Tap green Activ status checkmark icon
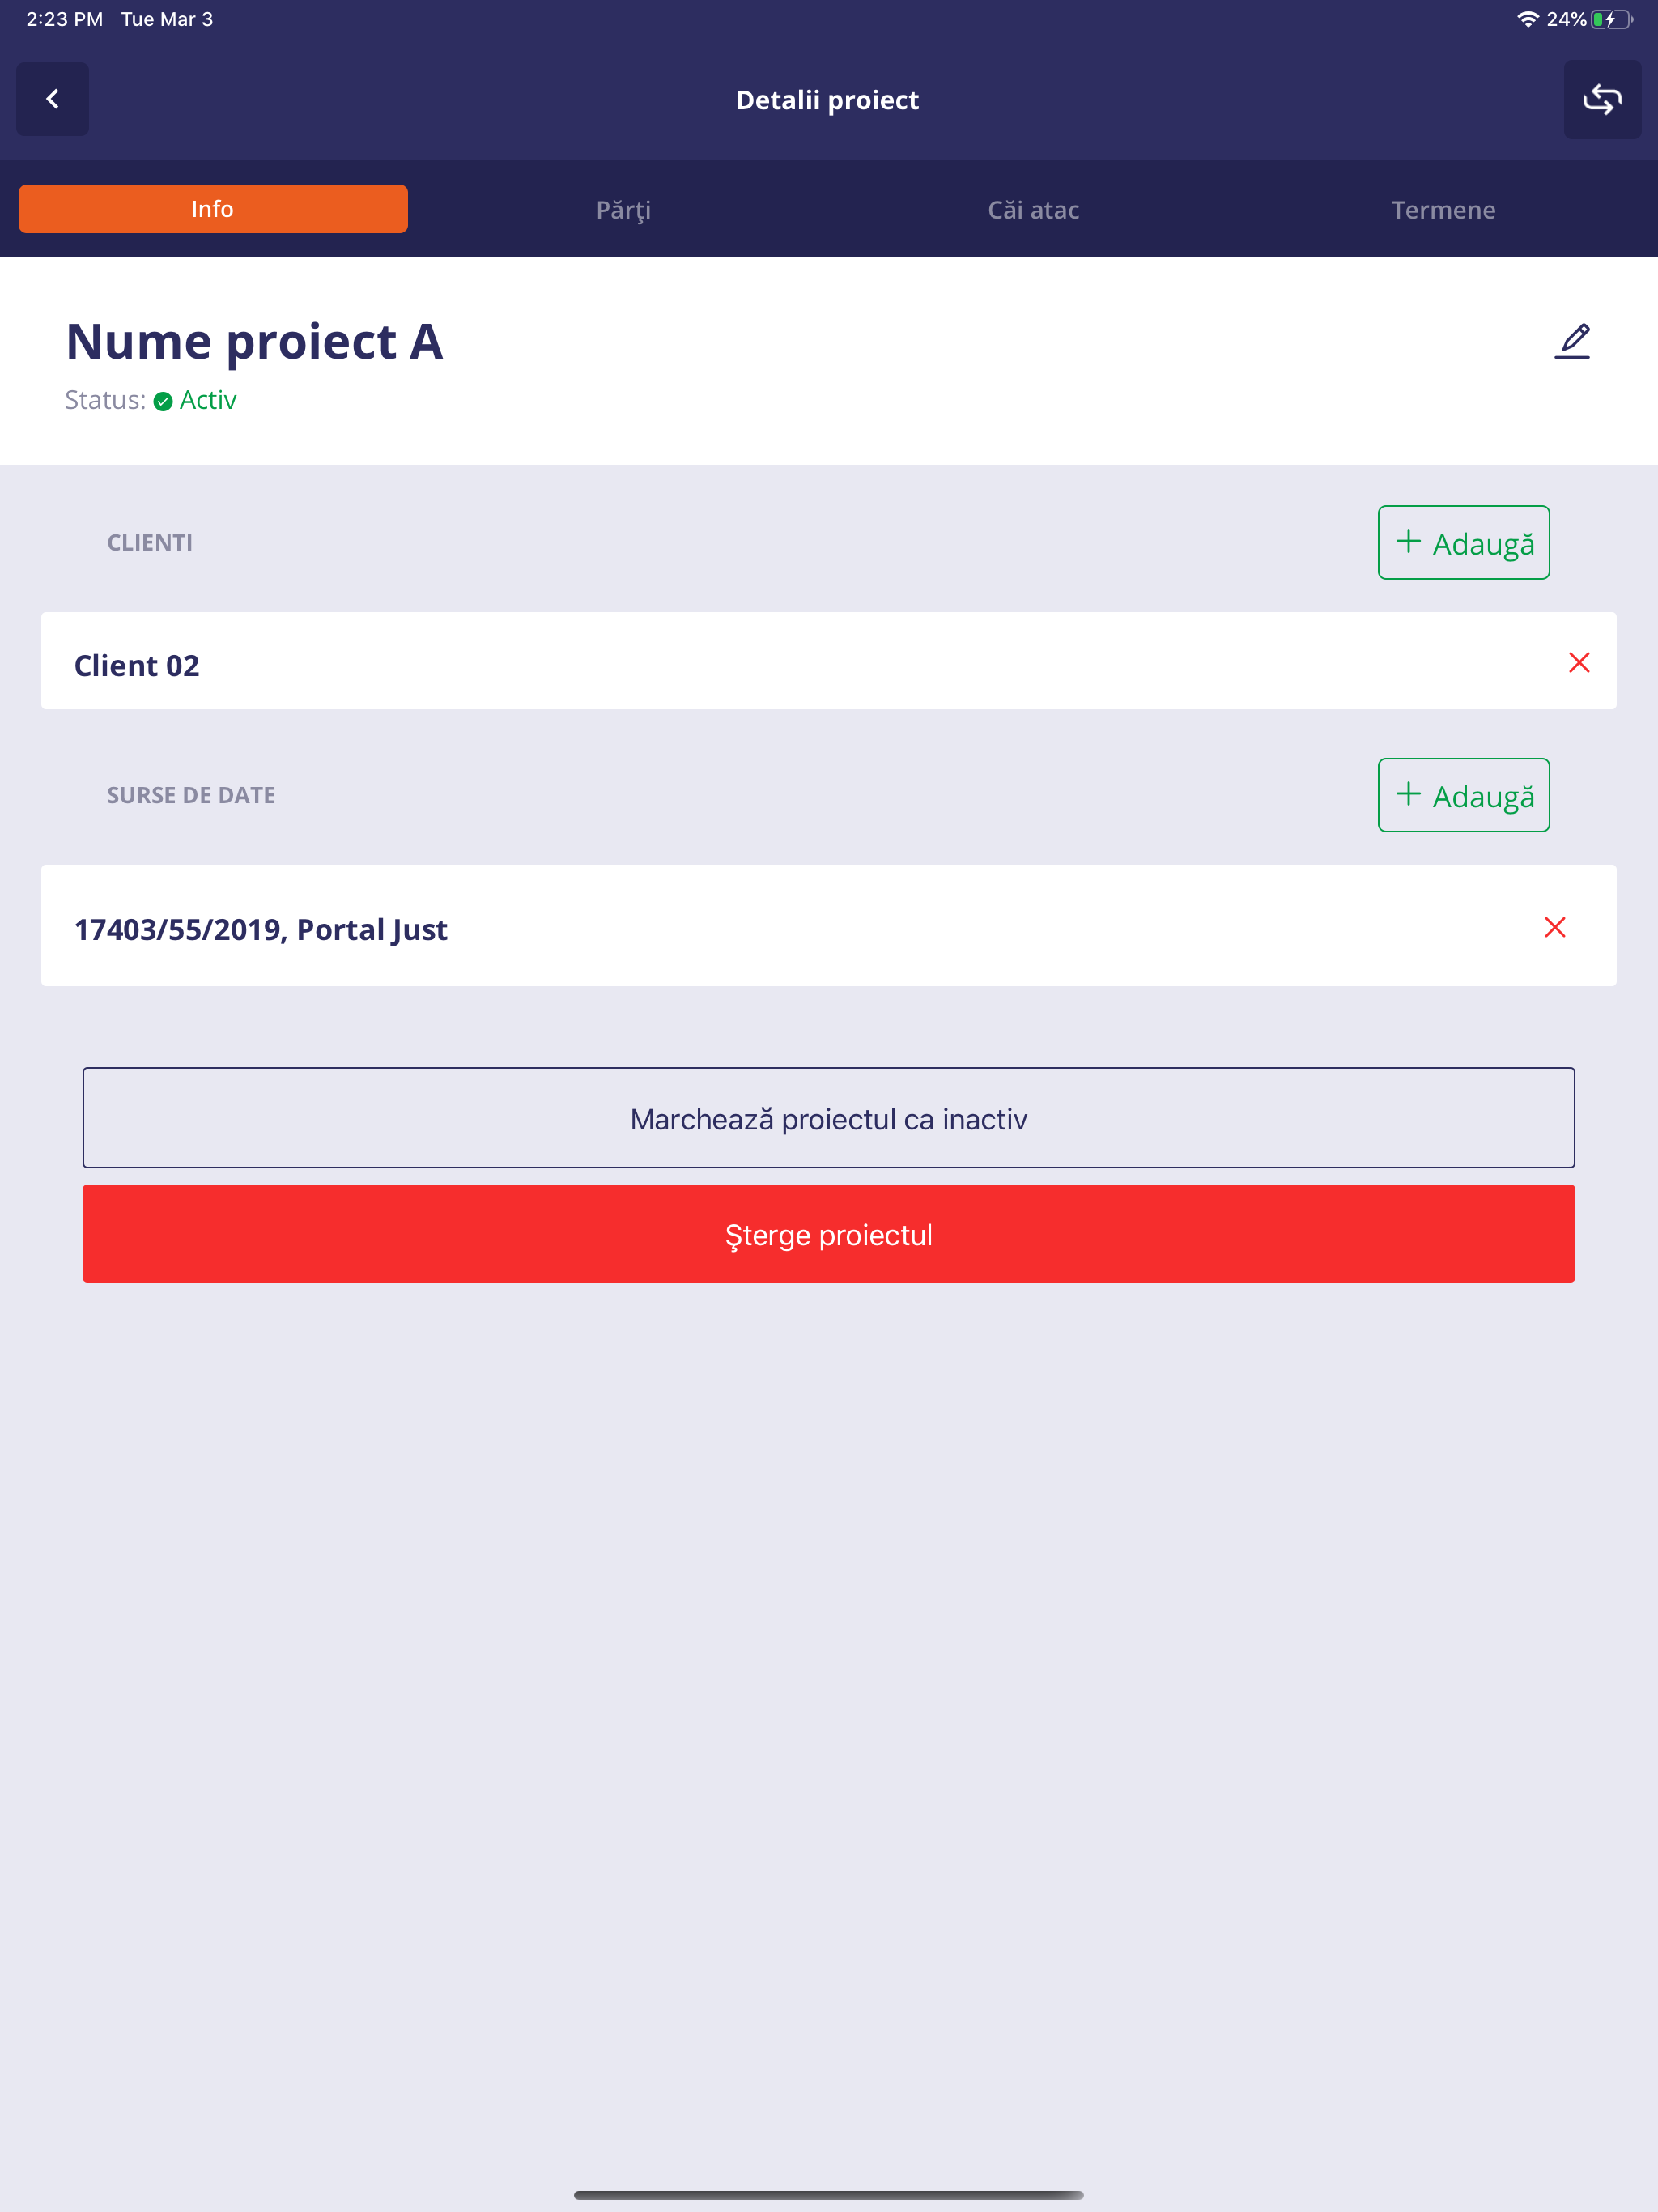This screenshot has height=2212, width=1658. click(x=163, y=401)
